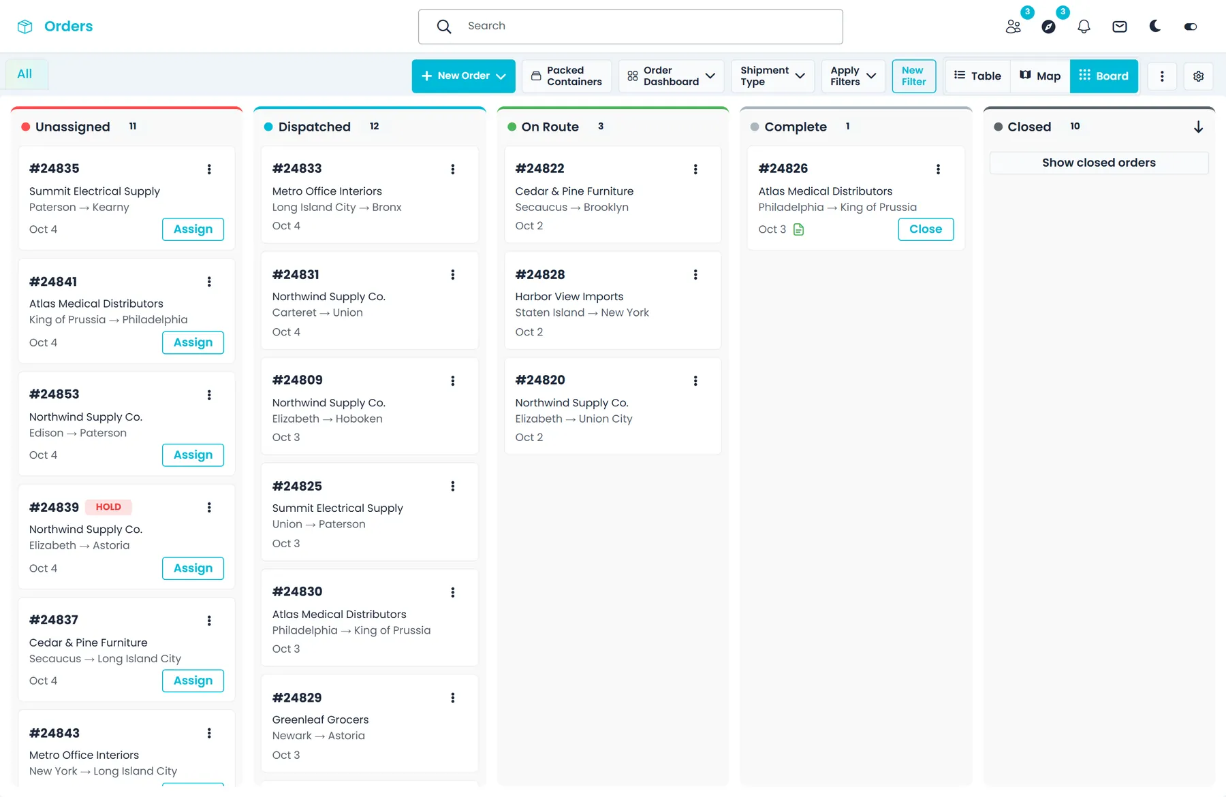The image size is (1226, 797).
Task: Click the Orders box logo icon
Action: point(25,27)
